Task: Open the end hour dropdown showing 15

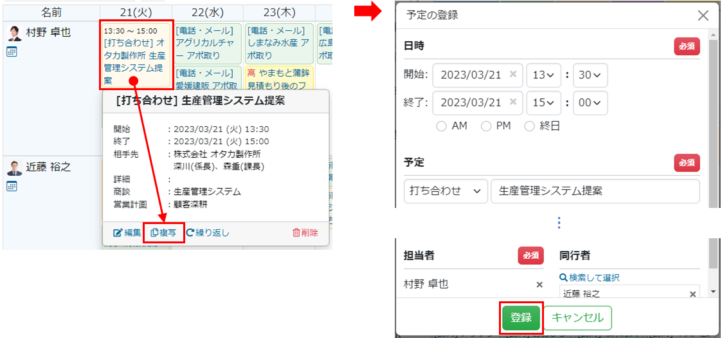Action: [543, 103]
